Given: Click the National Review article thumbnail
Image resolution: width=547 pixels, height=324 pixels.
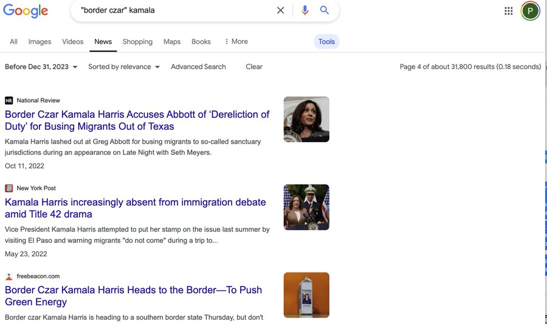Looking at the screenshot, I should pyautogui.click(x=306, y=119).
